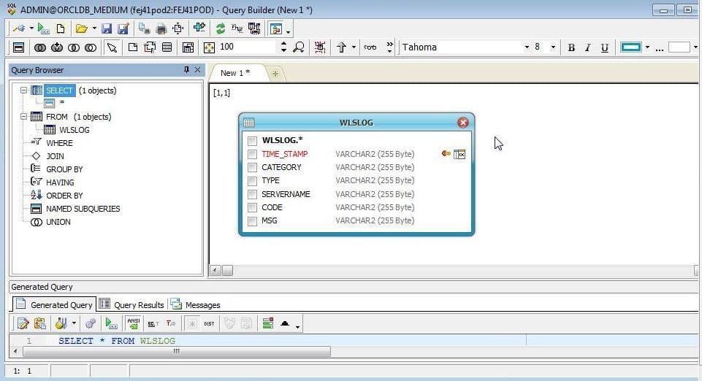Select the WHERE node in Query Browser
The image size is (702, 381).
click(x=59, y=143)
